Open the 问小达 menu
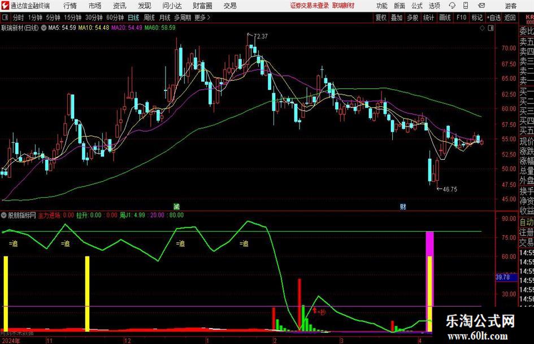 pos(172,6)
